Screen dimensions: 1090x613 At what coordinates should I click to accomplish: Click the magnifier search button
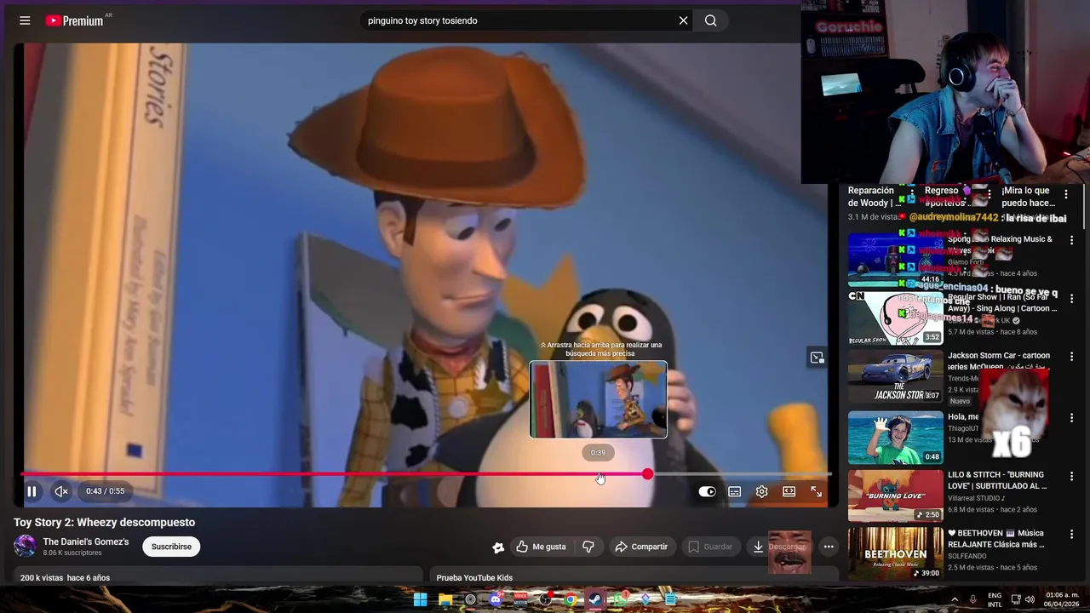[711, 20]
